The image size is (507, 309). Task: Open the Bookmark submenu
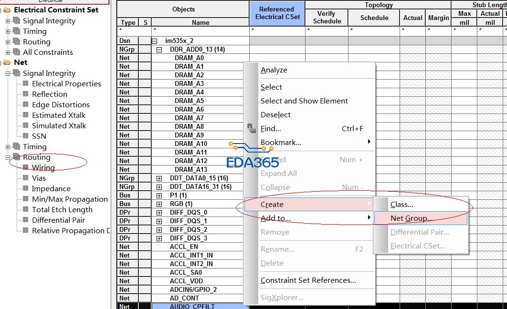309,143
